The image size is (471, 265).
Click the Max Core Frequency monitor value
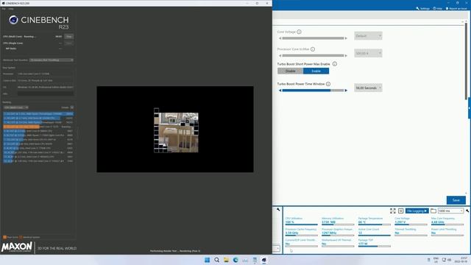pyautogui.click(x=437, y=222)
